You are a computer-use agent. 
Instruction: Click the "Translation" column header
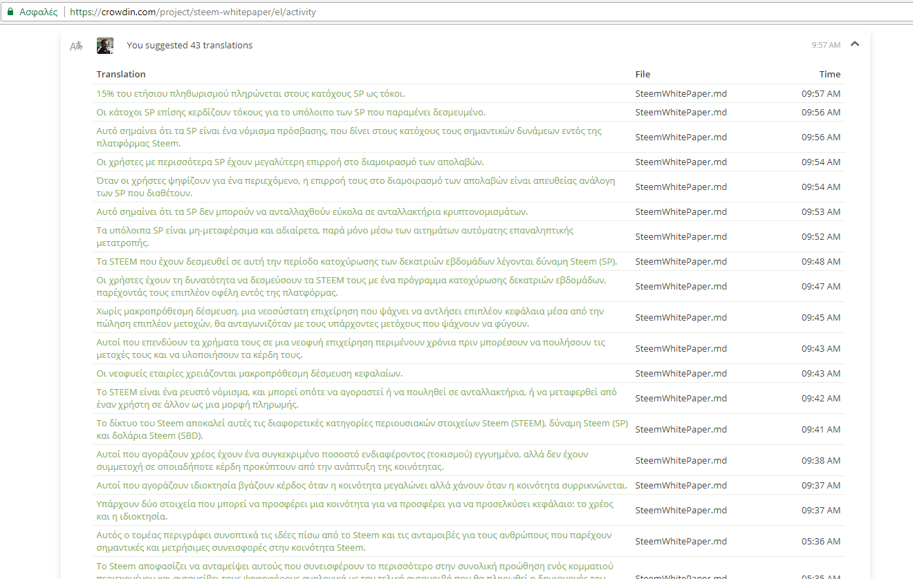pos(121,74)
